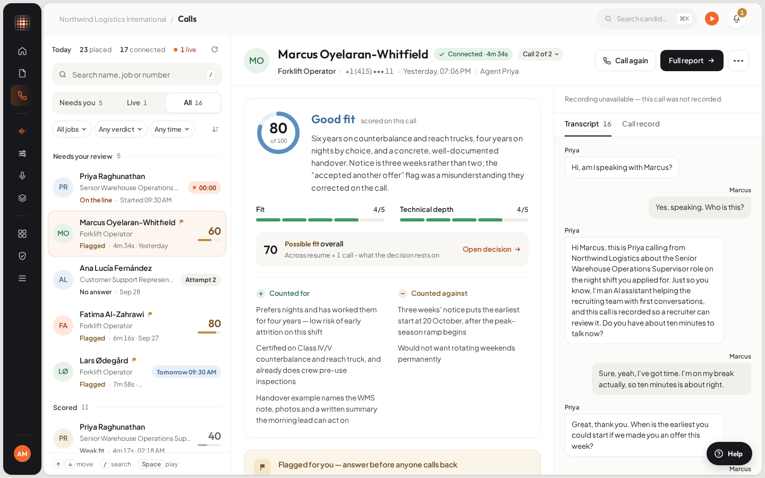Click the sort order icon
Viewport: 765px width, 478px height.
point(215,129)
